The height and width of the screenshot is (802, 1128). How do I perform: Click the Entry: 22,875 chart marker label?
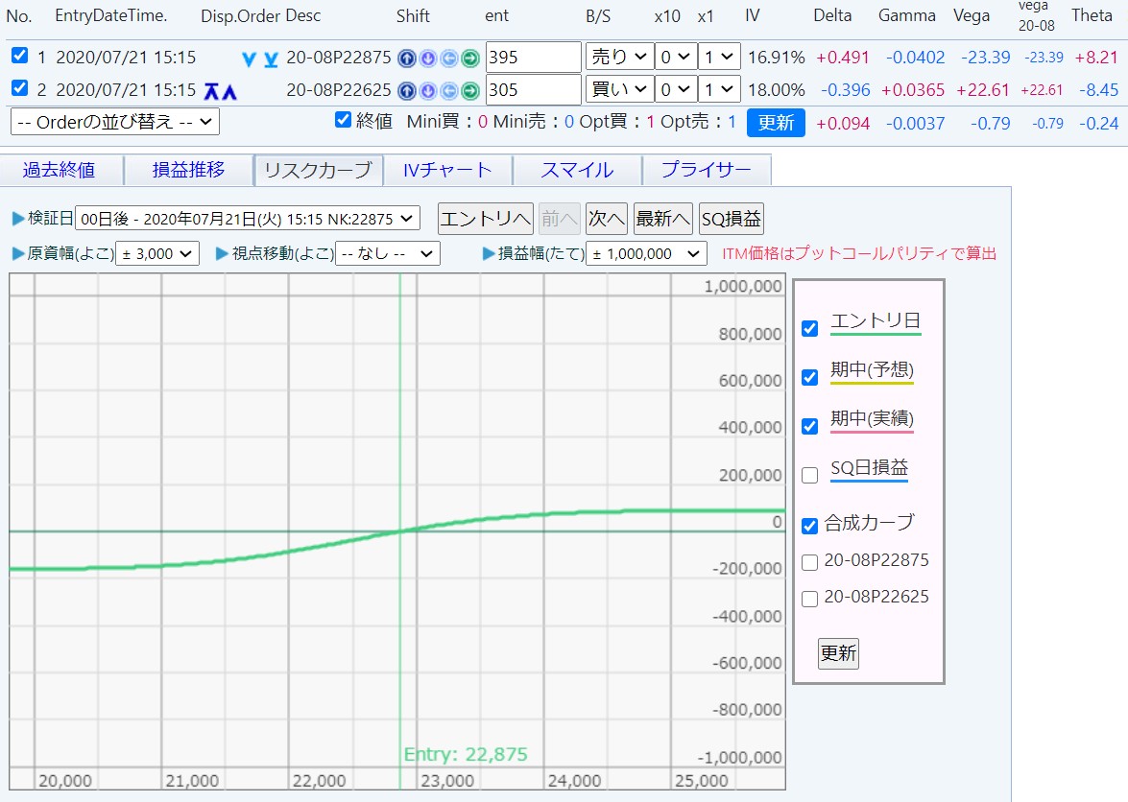(466, 755)
